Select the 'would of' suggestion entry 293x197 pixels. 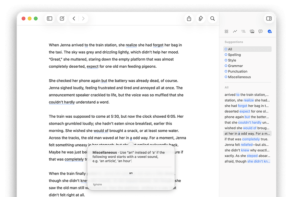coord(247,128)
